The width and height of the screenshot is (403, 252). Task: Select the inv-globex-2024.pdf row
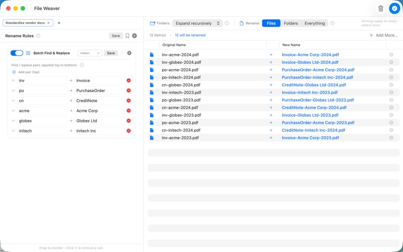[274, 62]
